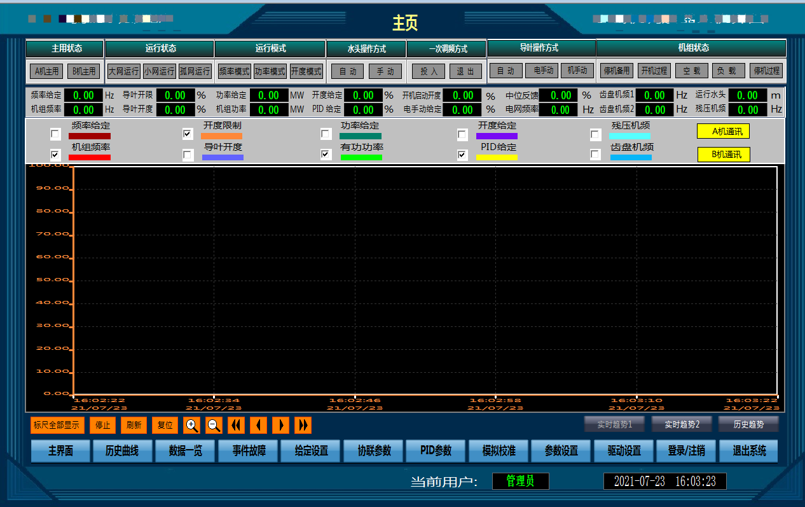Zoom out on the trend chart
The image size is (805, 507).
click(x=214, y=425)
